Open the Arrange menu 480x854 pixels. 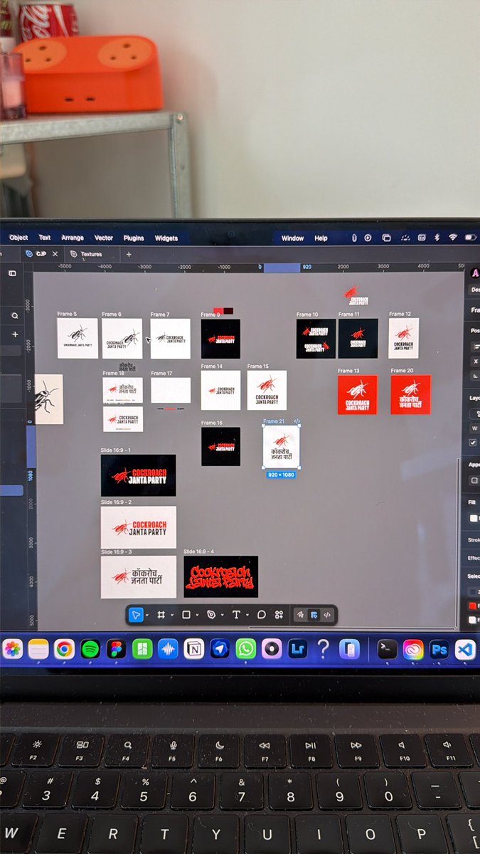pyautogui.click(x=73, y=238)
